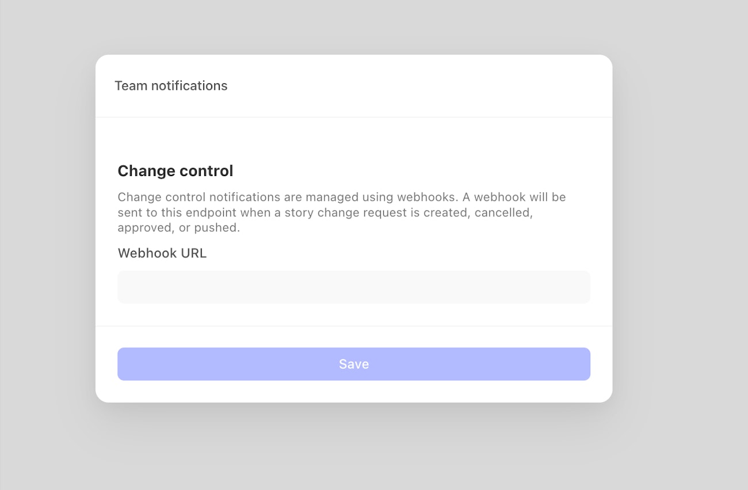
Task: Click the word "URL" in the field label
Action: tap(193, 253)
